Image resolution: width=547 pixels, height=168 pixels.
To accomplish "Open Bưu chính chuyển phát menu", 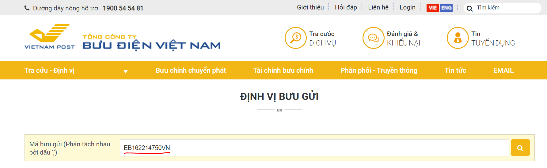I will pos(191,70).
